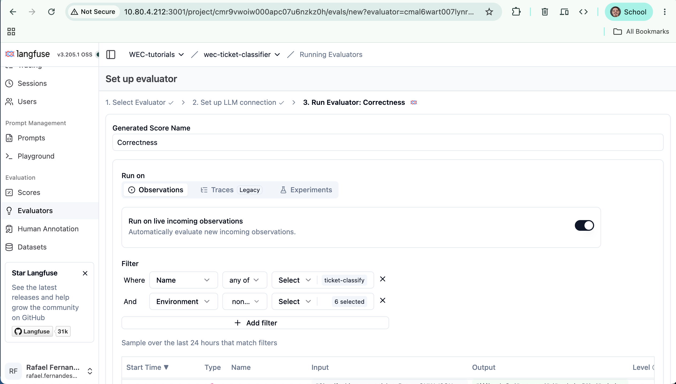This screenshot has height=384, width=676.
Task: Click Running Evaluators breadcrumb
Action: tap(331, 55)
